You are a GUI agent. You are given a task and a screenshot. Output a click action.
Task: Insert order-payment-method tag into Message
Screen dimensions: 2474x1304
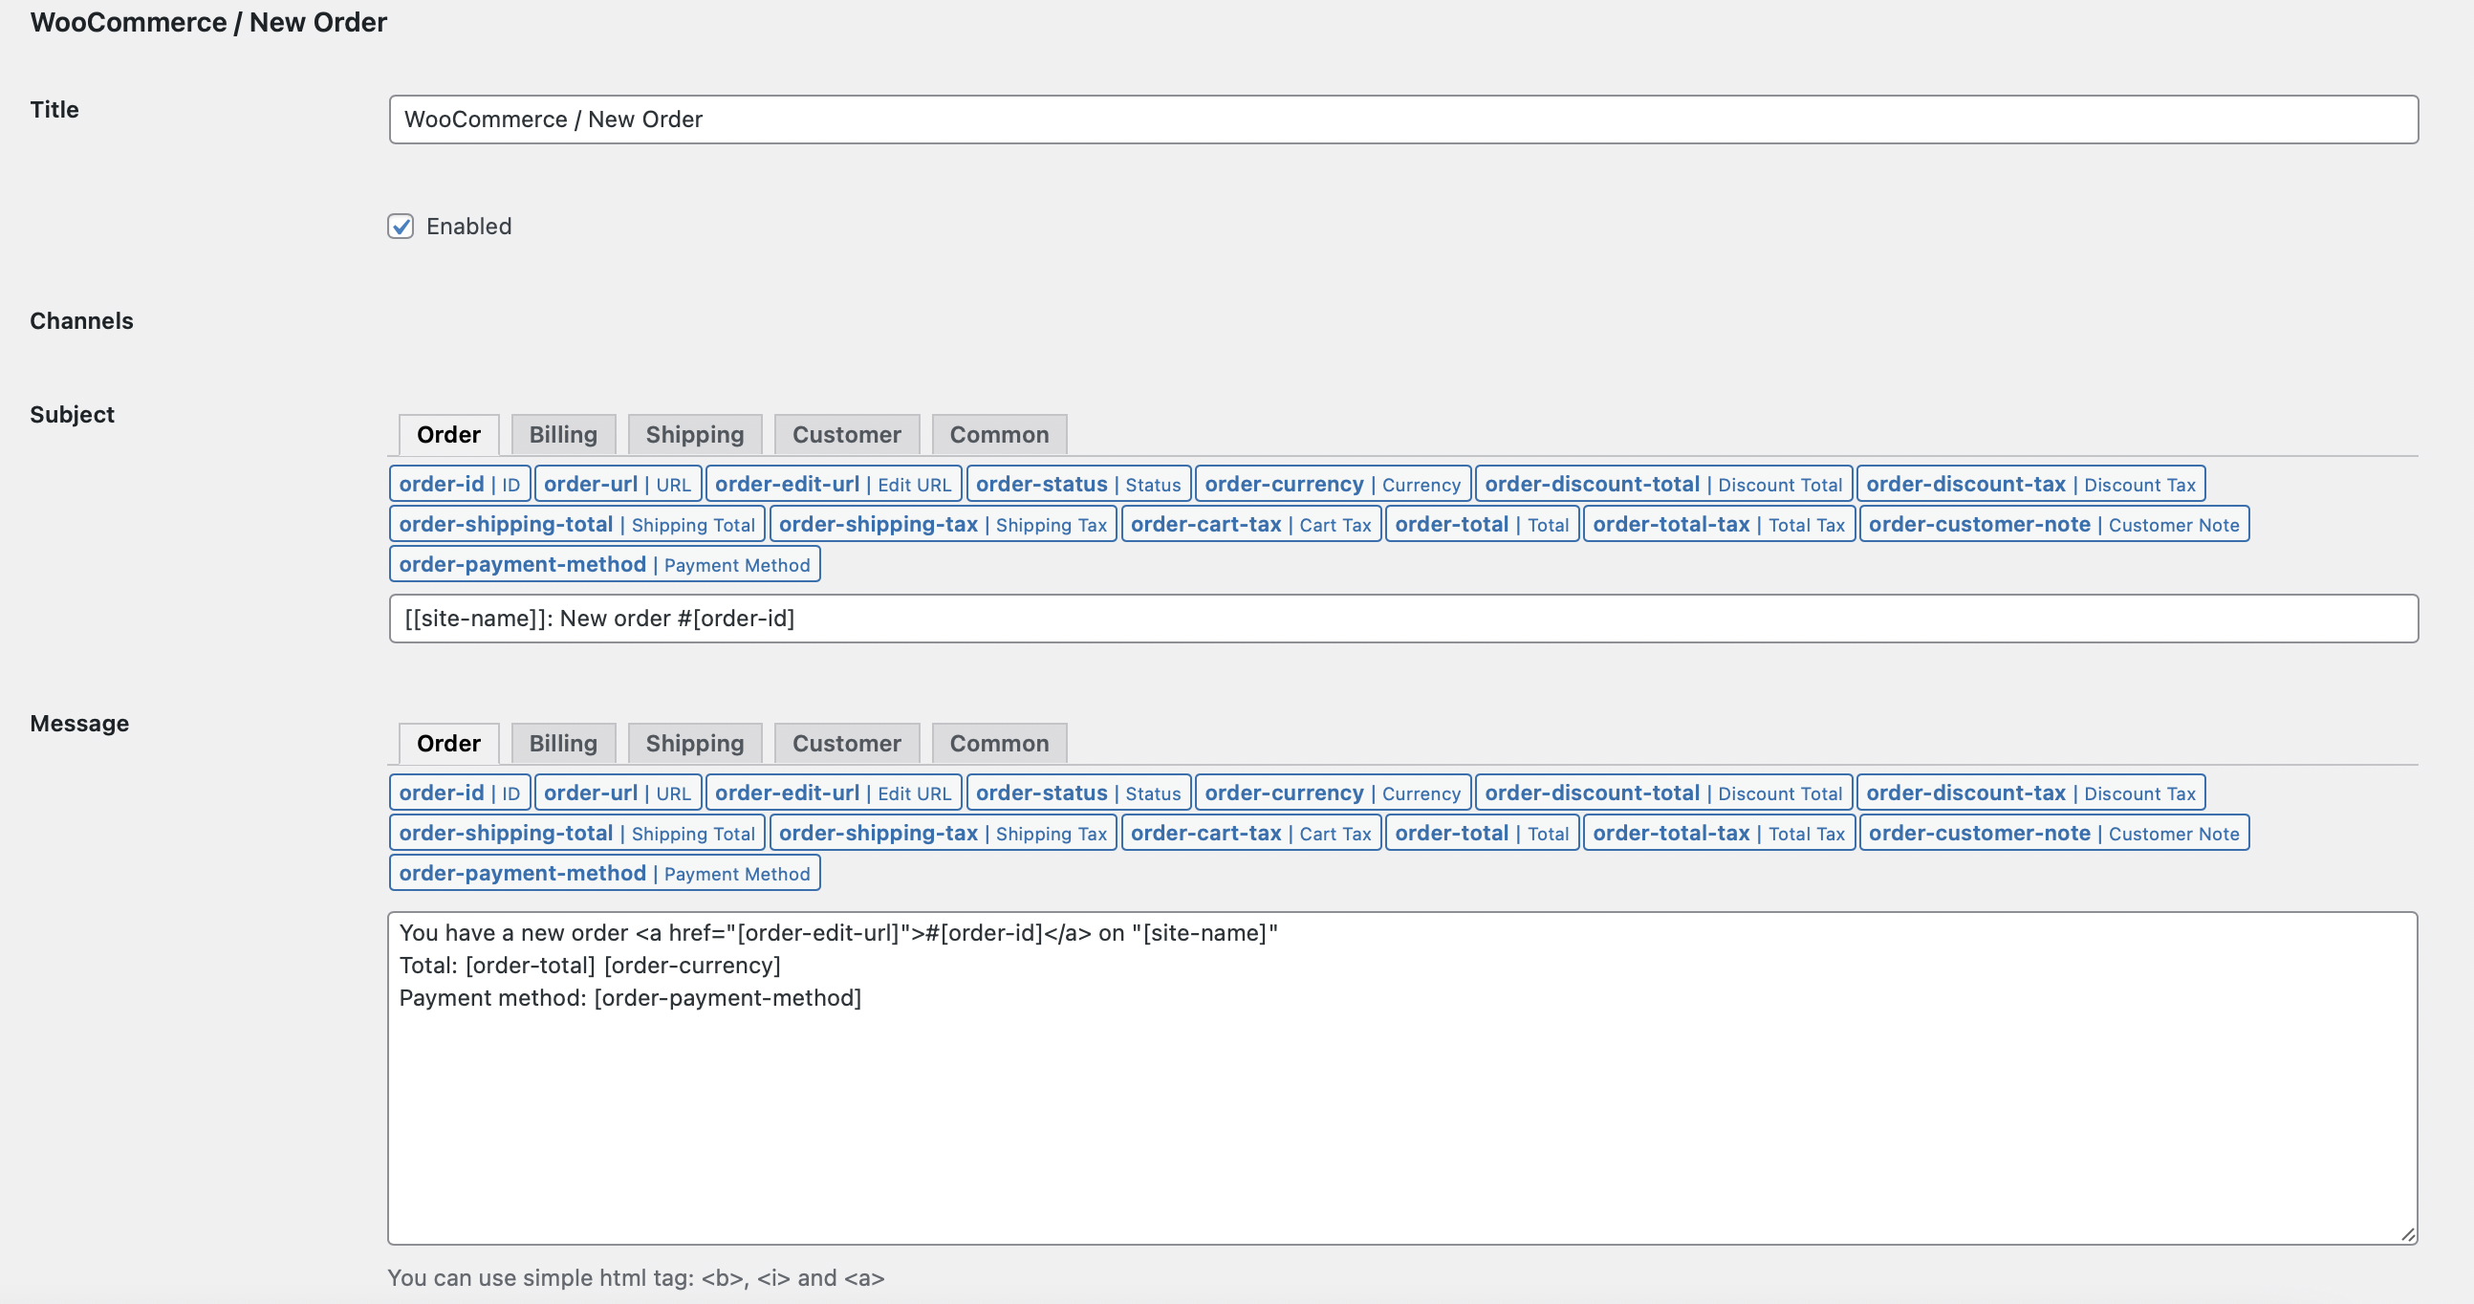pos(604,874)
